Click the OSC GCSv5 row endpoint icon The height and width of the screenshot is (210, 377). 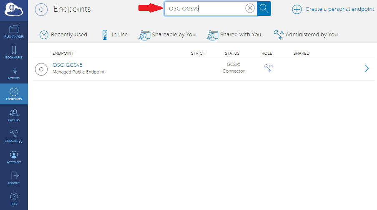(x=41, y=69)
